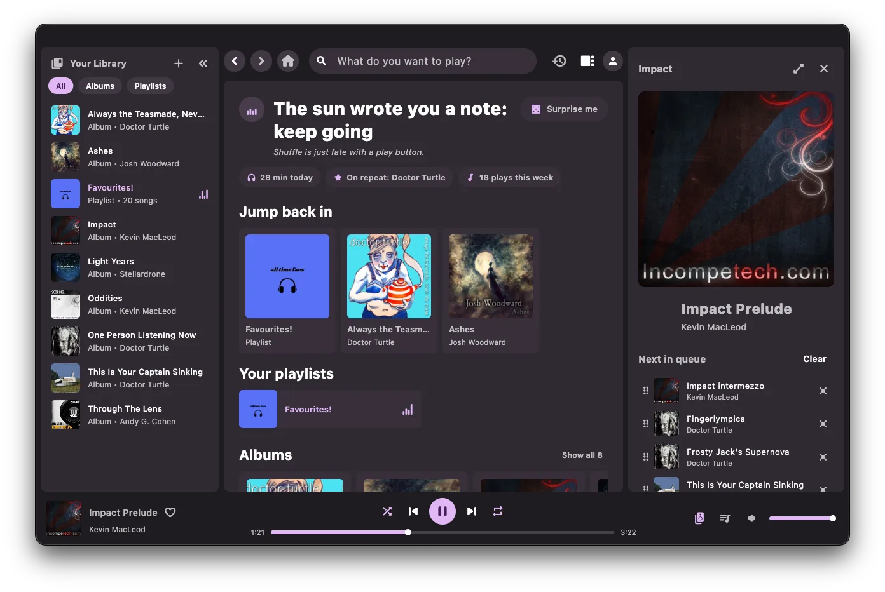Play Frosty Jack's Supernova from queue
This screenshot has height=592, width=885.
tap(737, 457)
